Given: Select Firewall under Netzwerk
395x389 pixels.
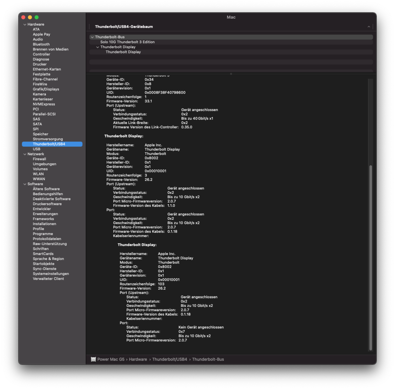Looking at the screenshot, I should pyautogui.click(x=39, y=159).
